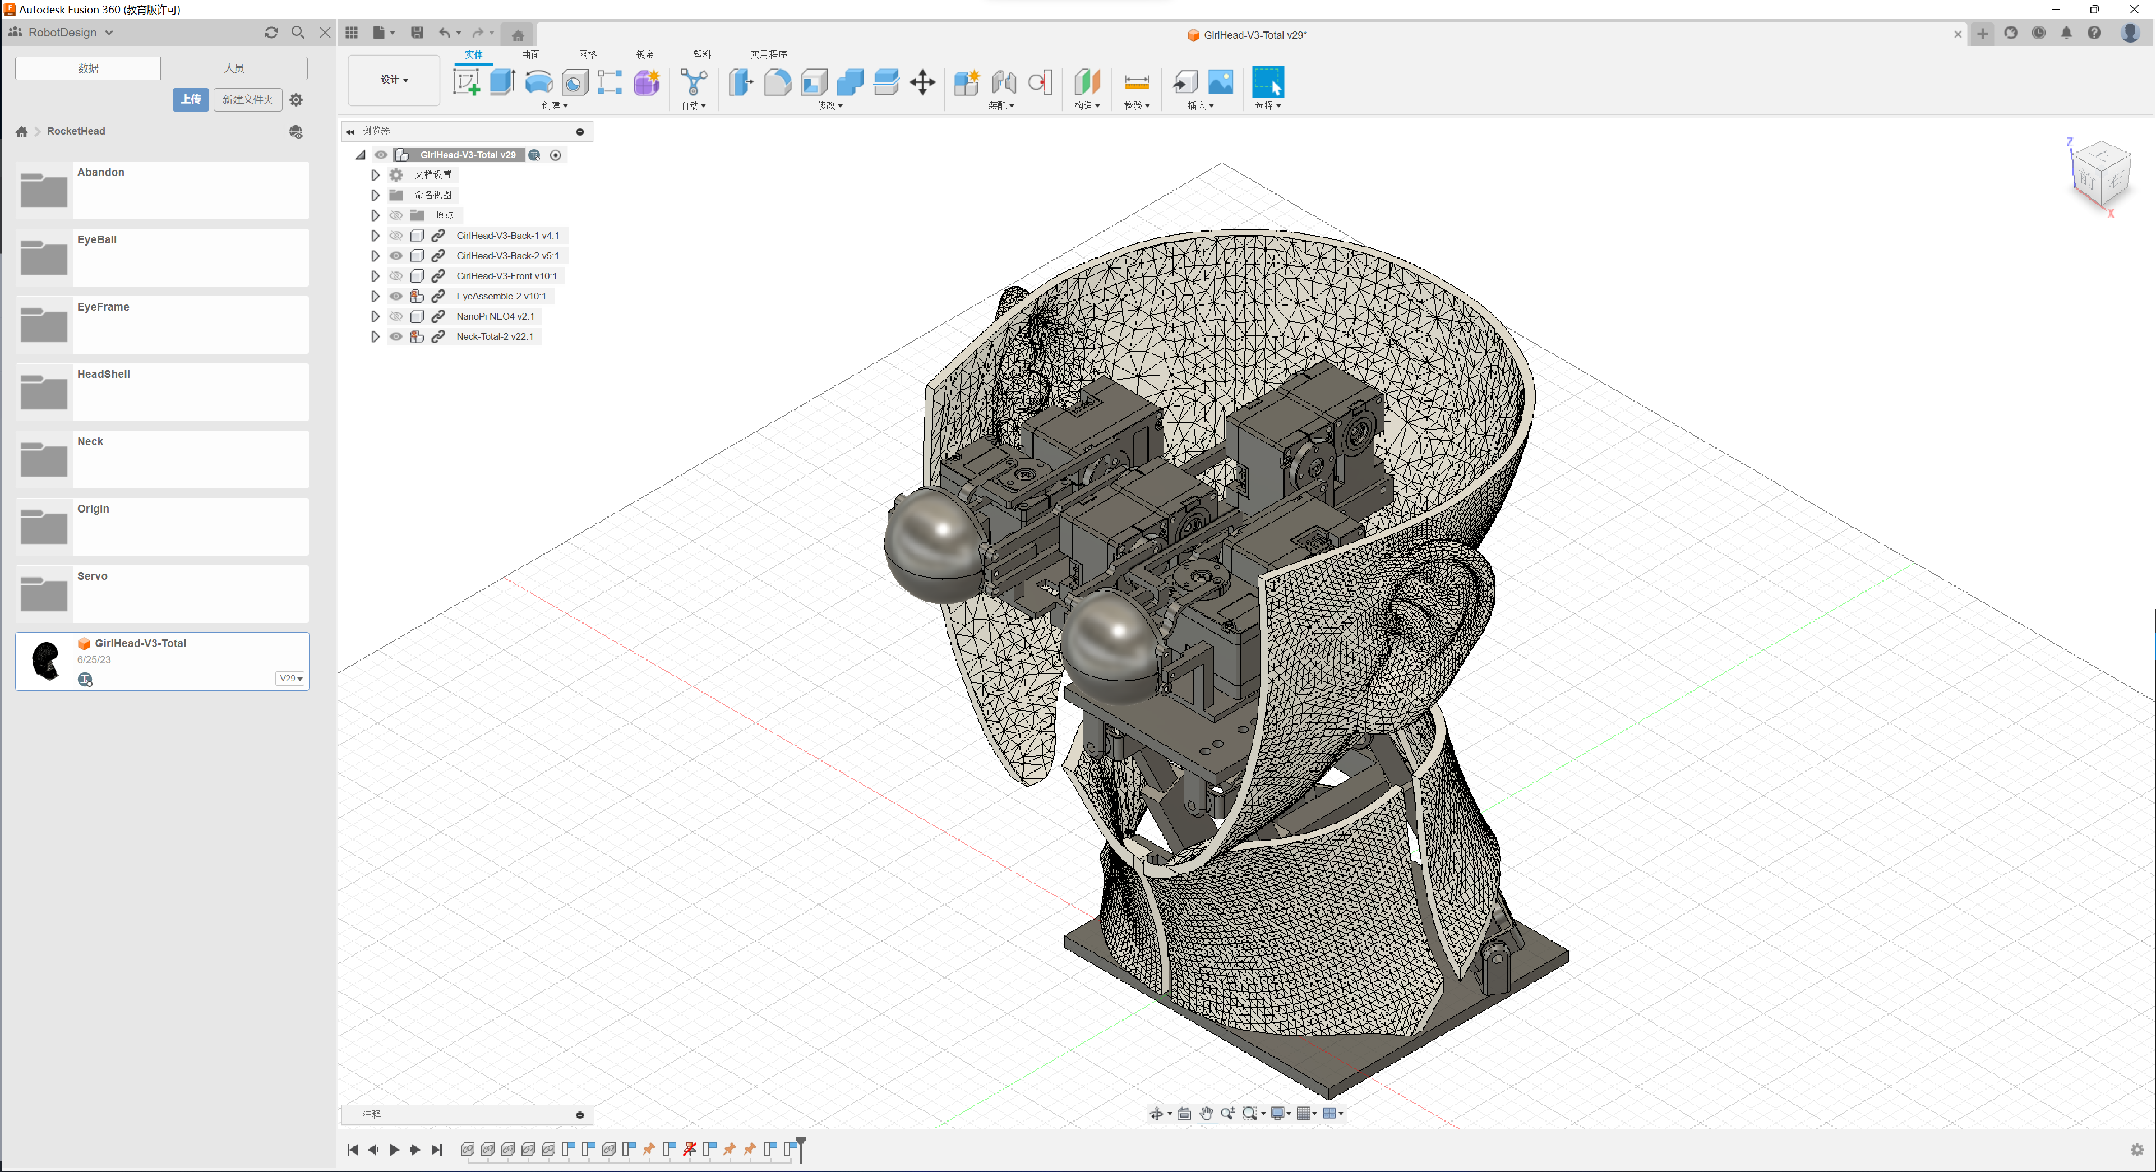Open the notifications bell

pos(2066,34)
